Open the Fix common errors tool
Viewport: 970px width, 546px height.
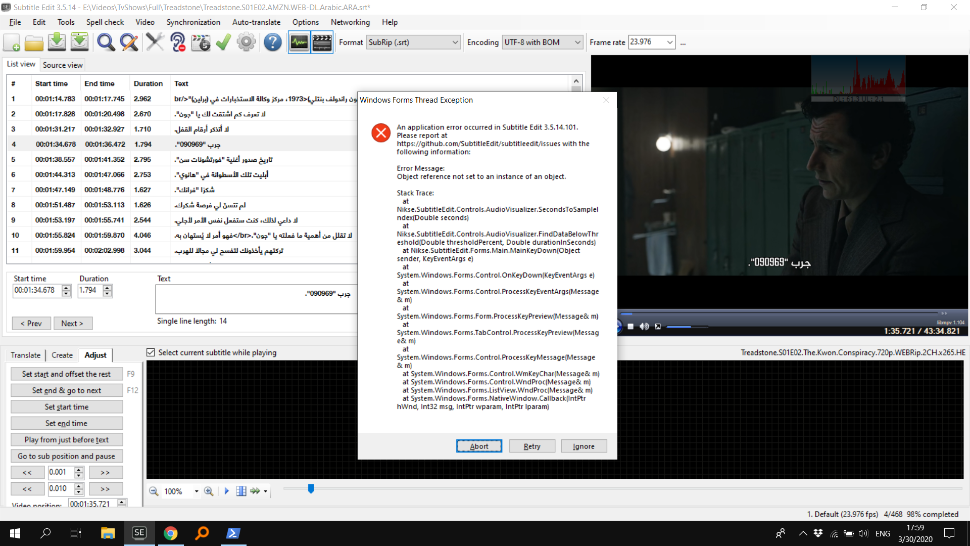(x=155, y=42)
